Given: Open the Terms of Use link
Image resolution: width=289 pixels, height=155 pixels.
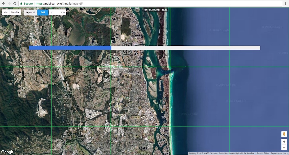Looking at the screenshot, I should tap(263, 153).
